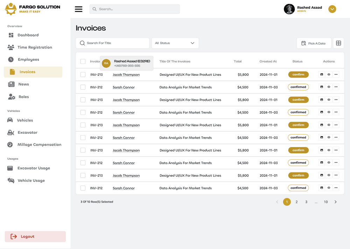Open the Pick A Date picker
Viewport: 350px width, 249px height.
(x=314, y=43)
